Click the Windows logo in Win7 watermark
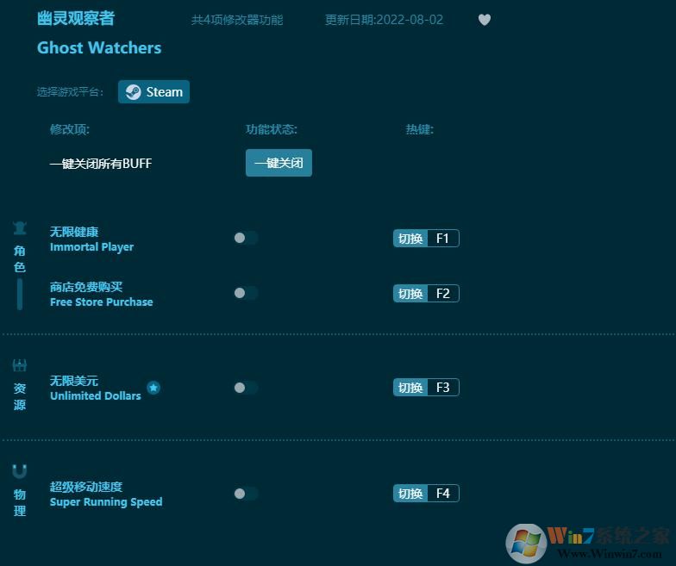This screenshot has height=566, width=676. click(527, 543)
